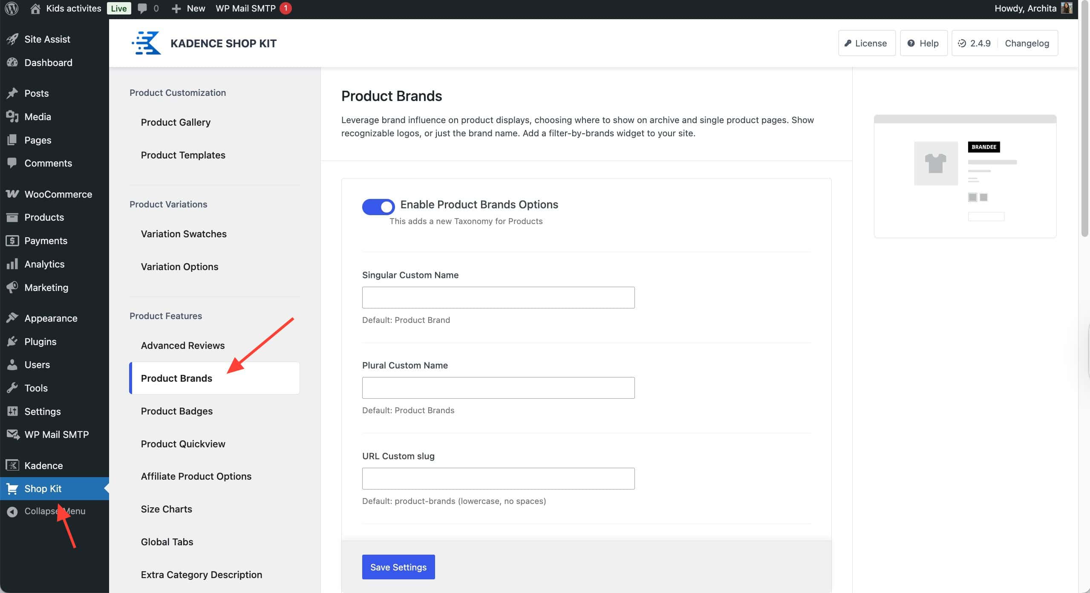Viewport: 1090px width, 593px height.
Task: Open the Size Charts section
Action: pyautogui.click(x=166, y=509)
